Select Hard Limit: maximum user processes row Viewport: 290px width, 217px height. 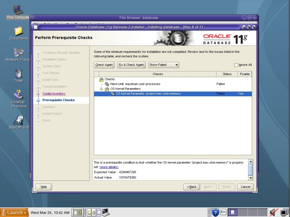[x=173, y=84]
